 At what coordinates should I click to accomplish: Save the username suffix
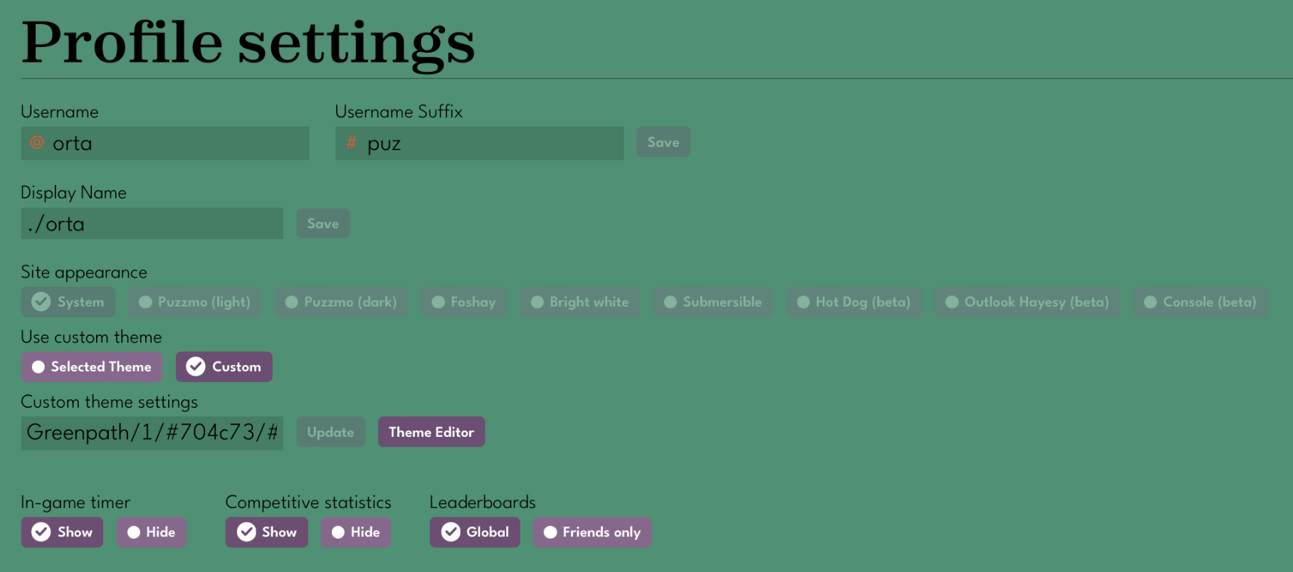663,142
